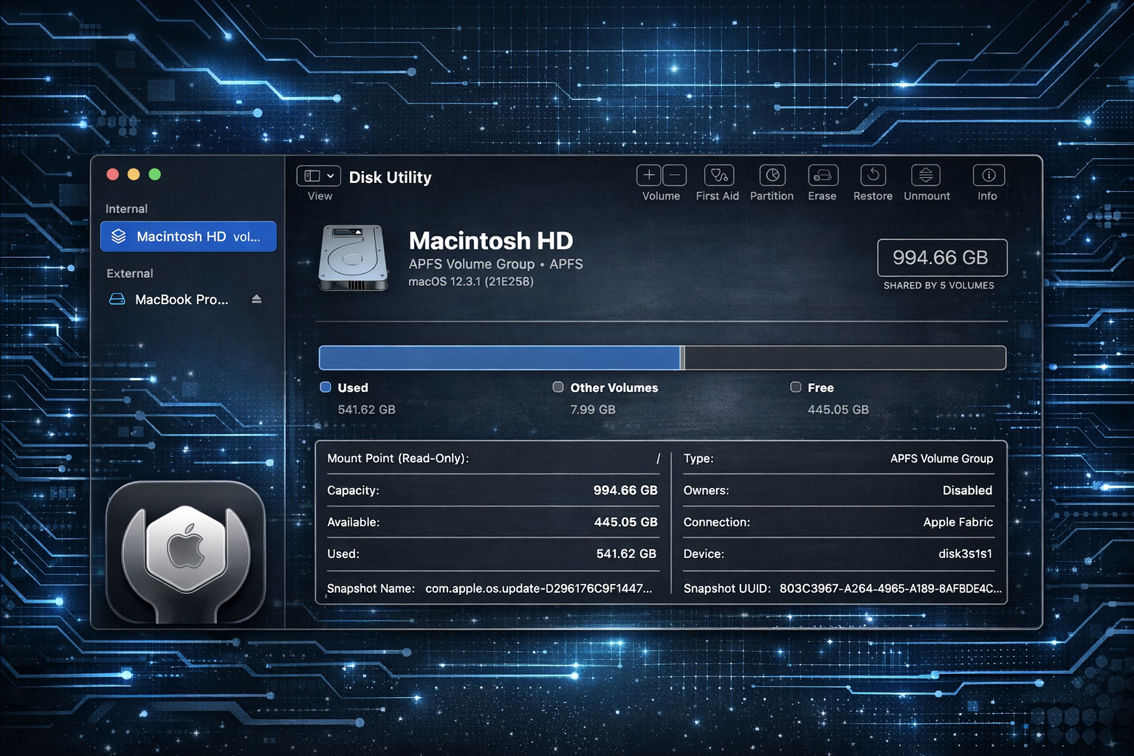This screenshot has width=1134, height=756.
Task: Toggle the Other Volumes checkbox
Action: (x=558, y=387)
